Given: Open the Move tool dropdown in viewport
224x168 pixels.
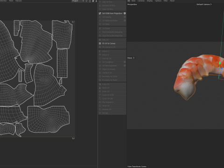Looking at the screenshot, I should pyautogui.click(x=131, y=58).
